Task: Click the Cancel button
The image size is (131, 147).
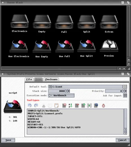Action: [122, 140]
